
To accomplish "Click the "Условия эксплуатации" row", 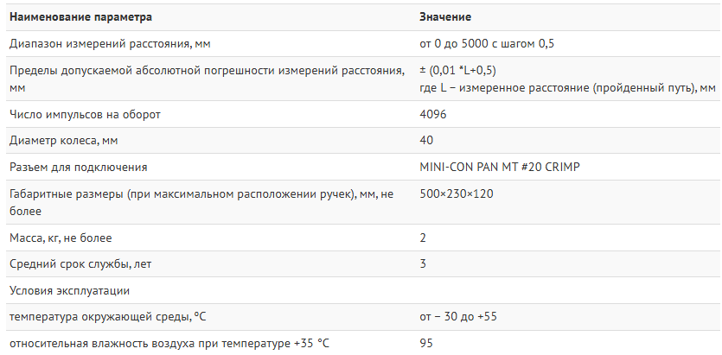I will tap(69, 290).
